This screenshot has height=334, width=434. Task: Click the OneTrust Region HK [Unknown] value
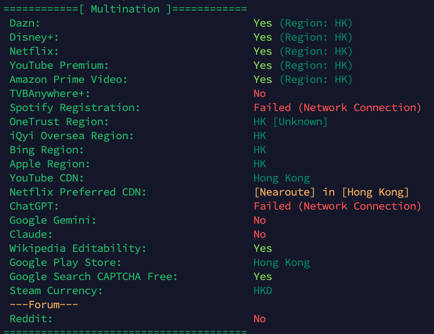tap(291, 122)
